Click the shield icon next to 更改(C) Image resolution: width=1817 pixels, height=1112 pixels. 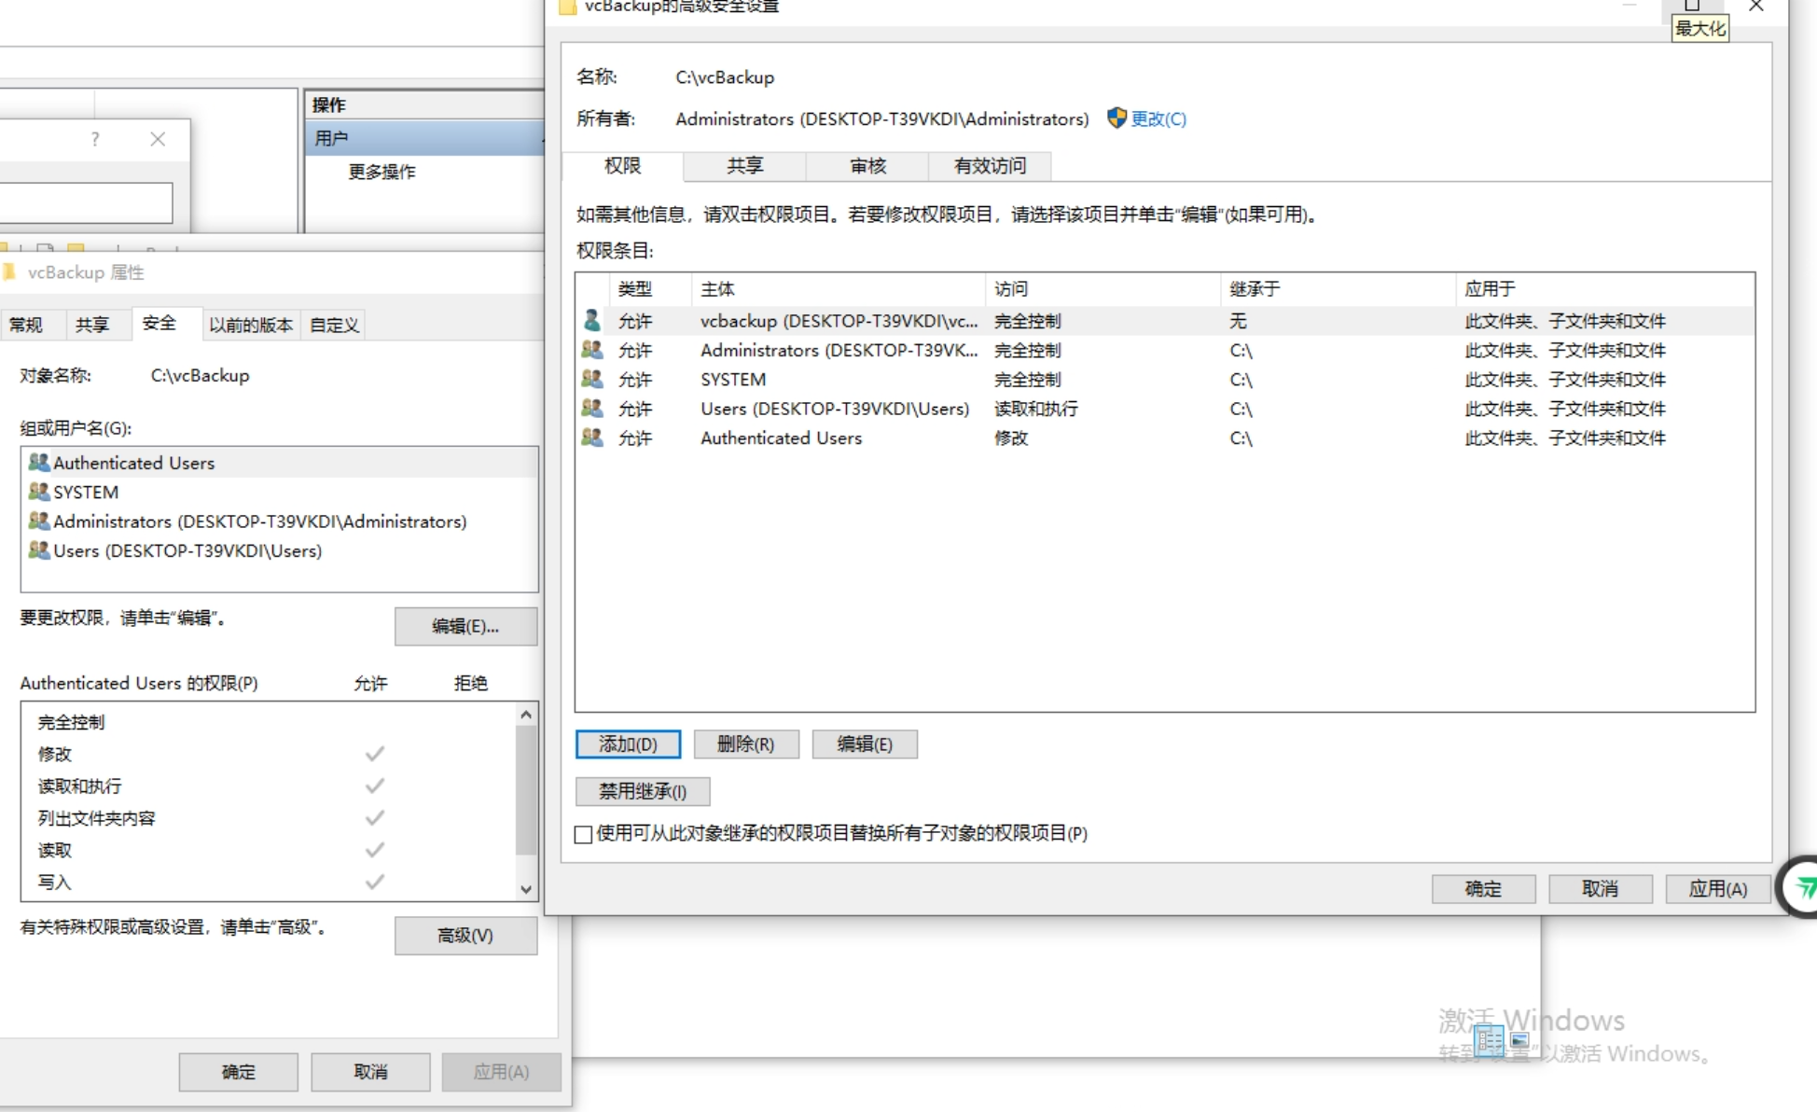(1116, 118)
